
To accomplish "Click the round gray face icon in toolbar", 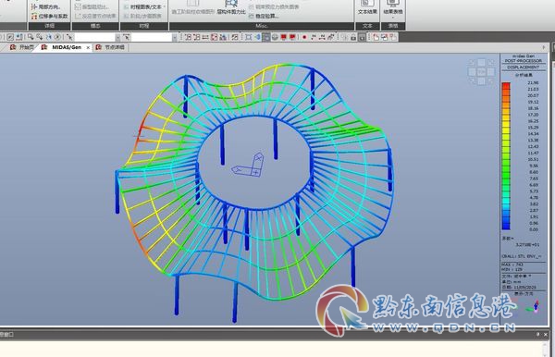I will coord(275,37).
